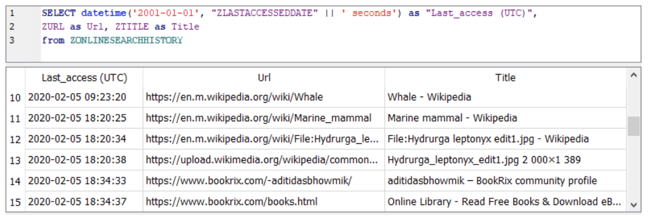The height and width of the screenshot is (222, 649).
Task: Select row number 13 header
Action: click(15, 160)
